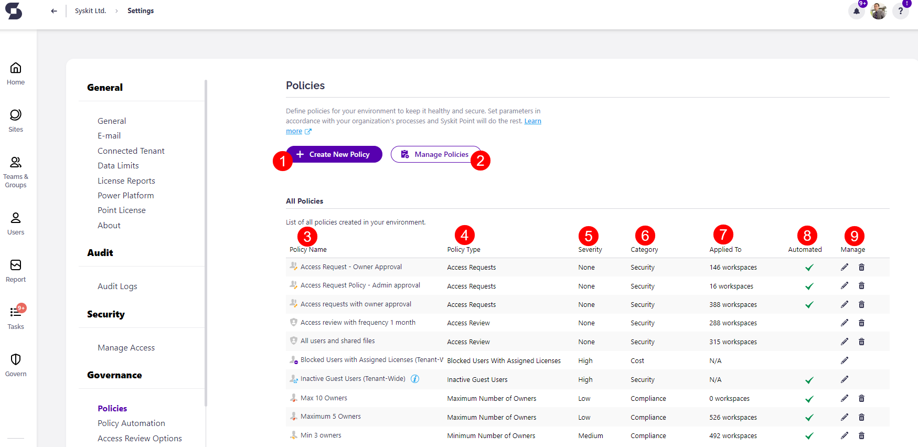This screenshot has height=447, width=918.
Task: Edit the Max 10 Owners policy
Action: click(x=845, y=398)
